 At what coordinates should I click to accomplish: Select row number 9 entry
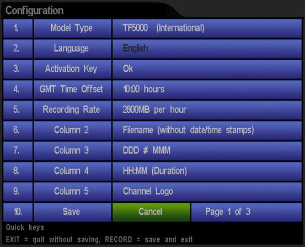18,192
